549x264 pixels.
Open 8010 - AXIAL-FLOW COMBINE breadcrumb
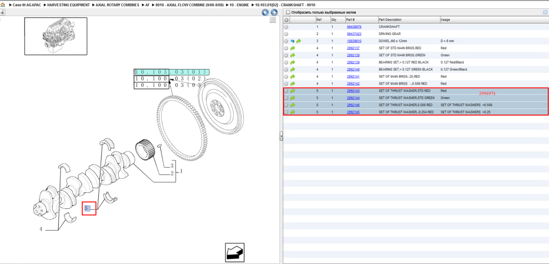coord(189,5)
